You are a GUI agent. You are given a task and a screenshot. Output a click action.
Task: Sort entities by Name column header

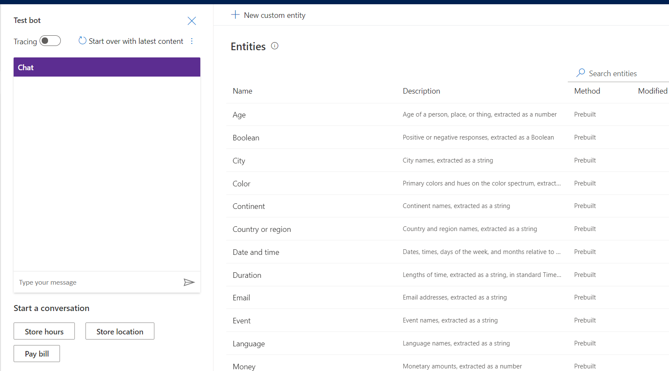click(x=242, y=91)
